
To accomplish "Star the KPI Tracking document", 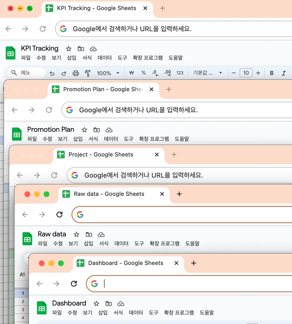I will coord(68,49).
